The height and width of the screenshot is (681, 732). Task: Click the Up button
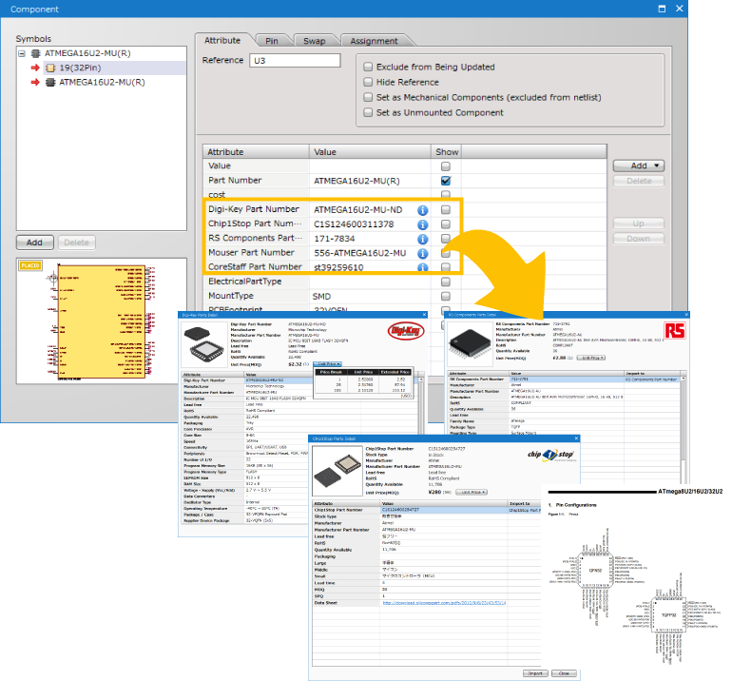pyautogui.click(x=638, y=224)
